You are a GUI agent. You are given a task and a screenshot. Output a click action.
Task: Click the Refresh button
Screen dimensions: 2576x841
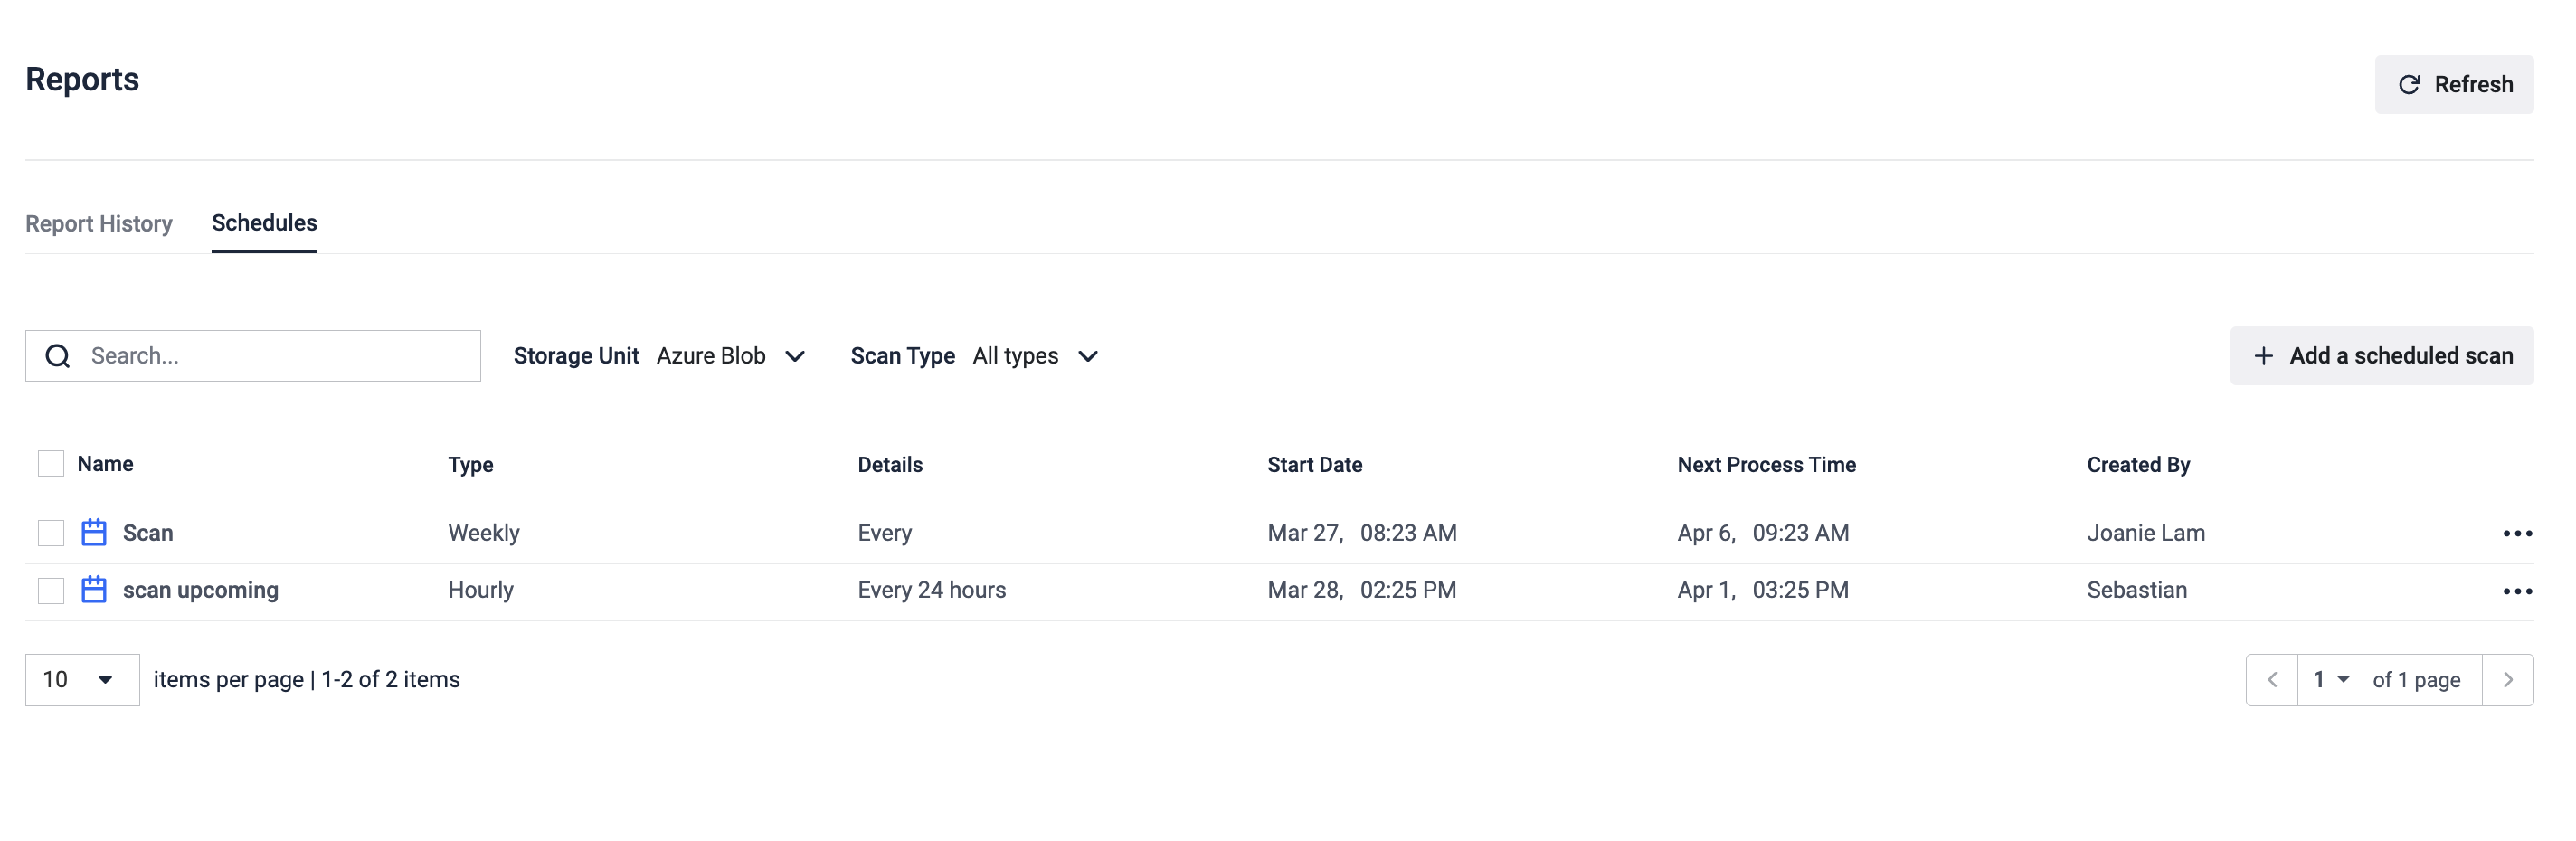coord(2453,84)
